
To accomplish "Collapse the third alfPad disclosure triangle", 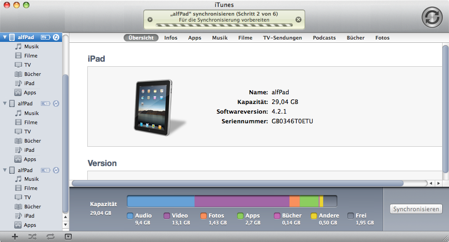I will pos(5,170).
